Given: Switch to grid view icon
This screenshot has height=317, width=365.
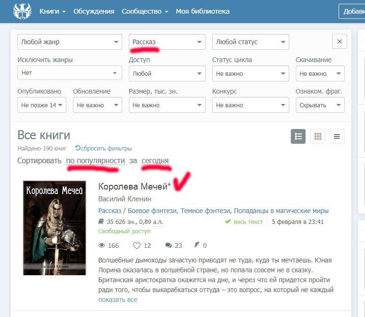Looking at the screenshot, I should point(318,136).
